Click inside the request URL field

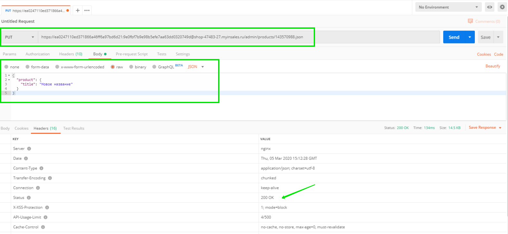pos(239,37)
